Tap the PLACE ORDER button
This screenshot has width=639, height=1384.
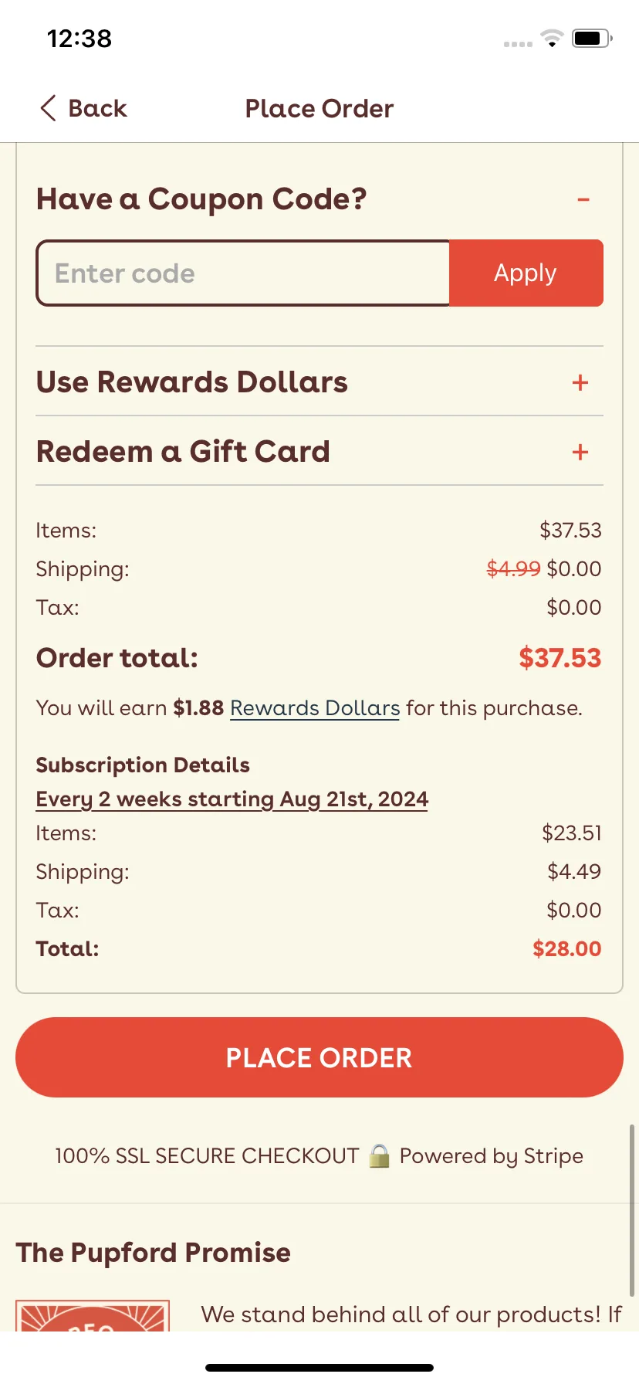coord(319,1057)
